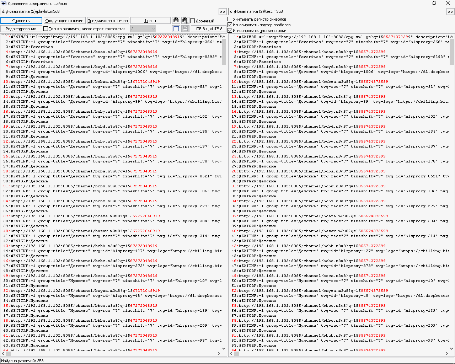Click the floppy disk save icon
The image size is (455, 364).
coord(185,28)
